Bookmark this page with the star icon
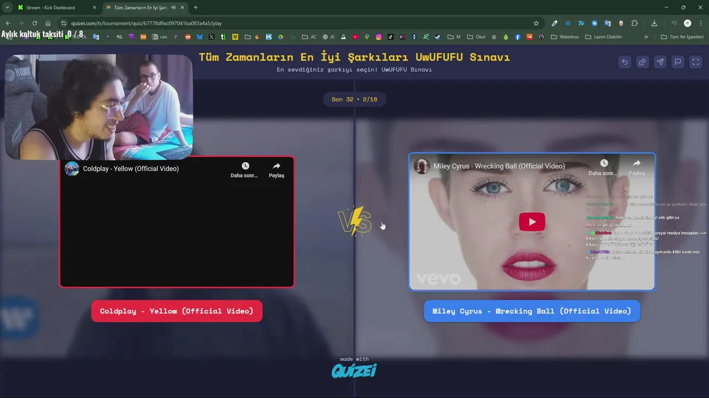Screen dimensions: 709x398 coord(536,23)
